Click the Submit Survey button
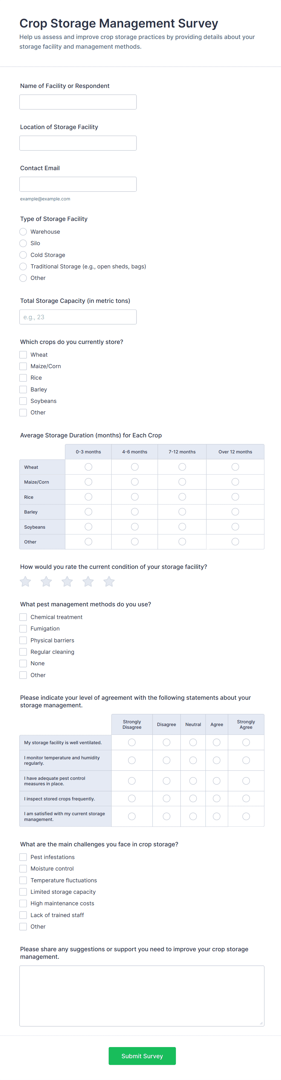 coord(142,1056)
